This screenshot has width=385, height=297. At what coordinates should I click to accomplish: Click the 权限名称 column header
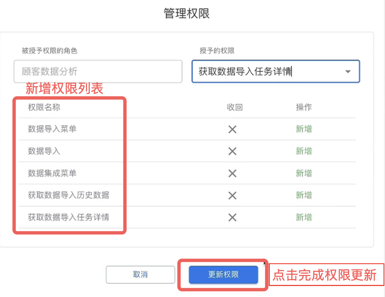[x=44, y=107]
